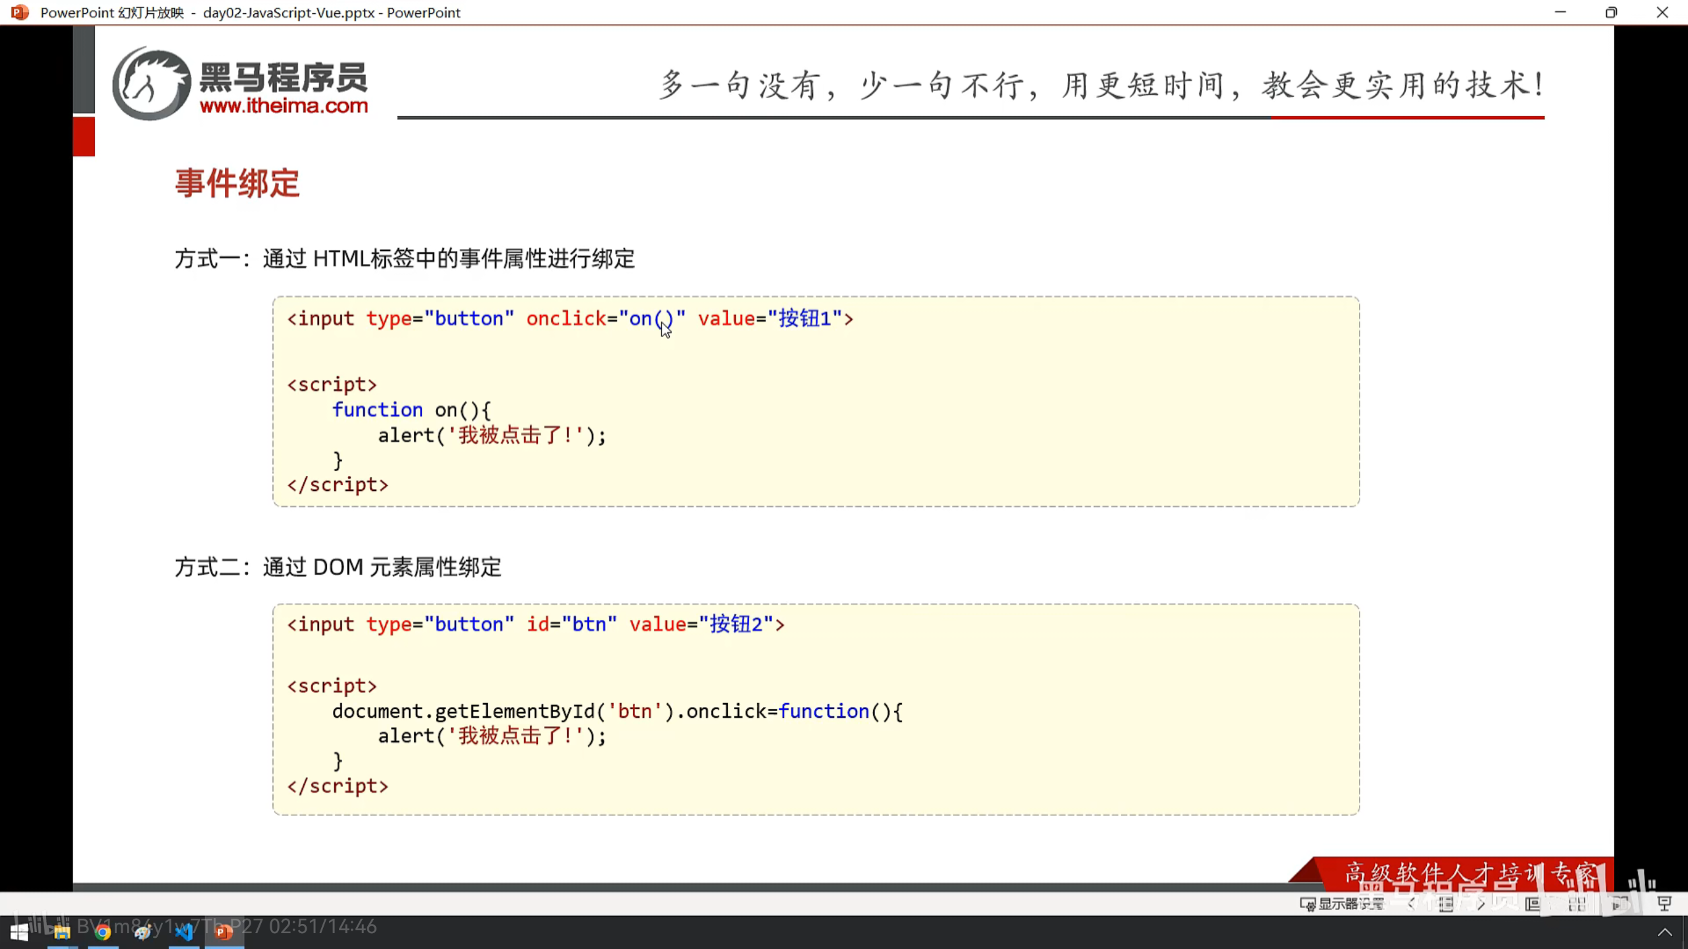Click the www.itheima.com link text
Image resolution: width=1688 pixels, height=949 pixels.
pos(284,105)
